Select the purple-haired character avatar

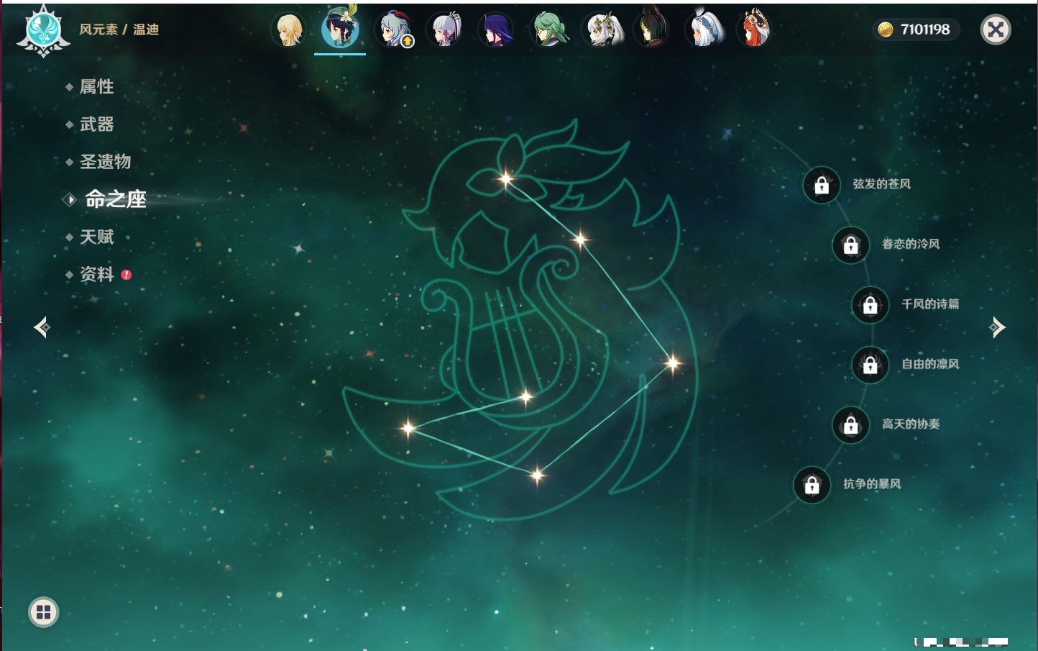(496, 30)
